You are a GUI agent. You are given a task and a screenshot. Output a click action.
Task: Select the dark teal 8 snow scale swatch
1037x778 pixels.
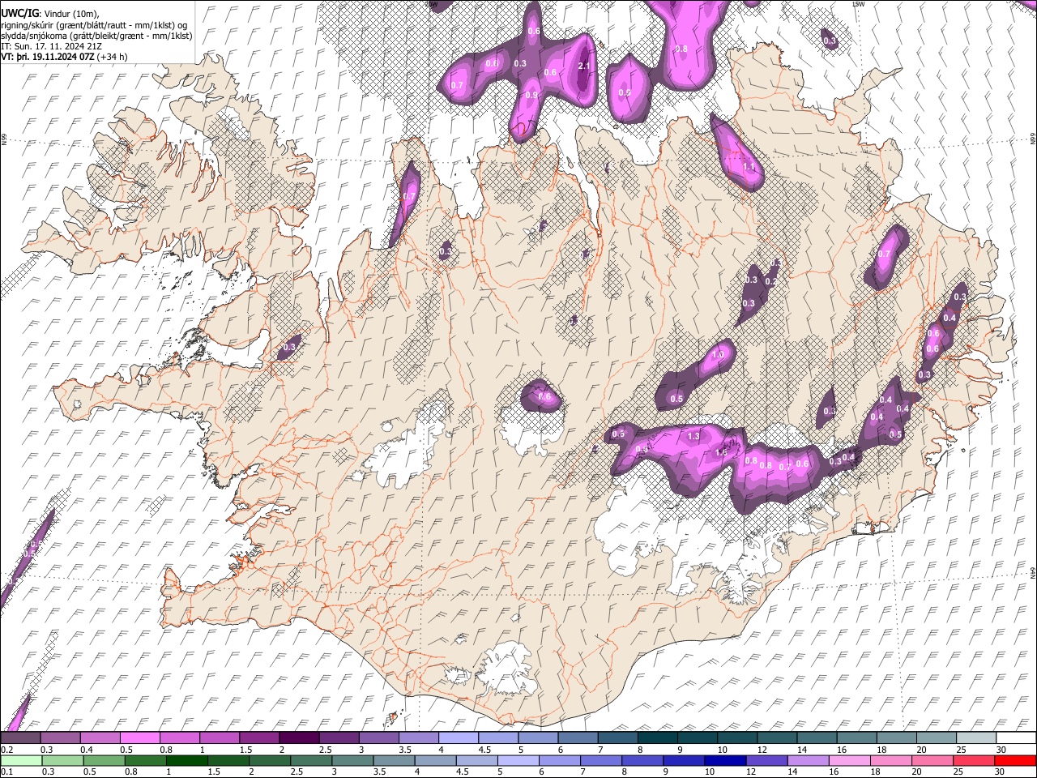[x=658, y=738]
